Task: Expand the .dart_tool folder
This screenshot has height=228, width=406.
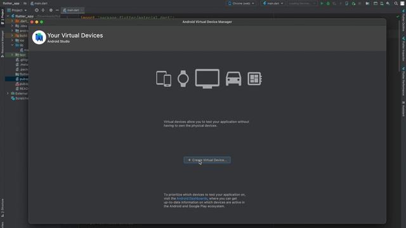Action: click(12, 21)
